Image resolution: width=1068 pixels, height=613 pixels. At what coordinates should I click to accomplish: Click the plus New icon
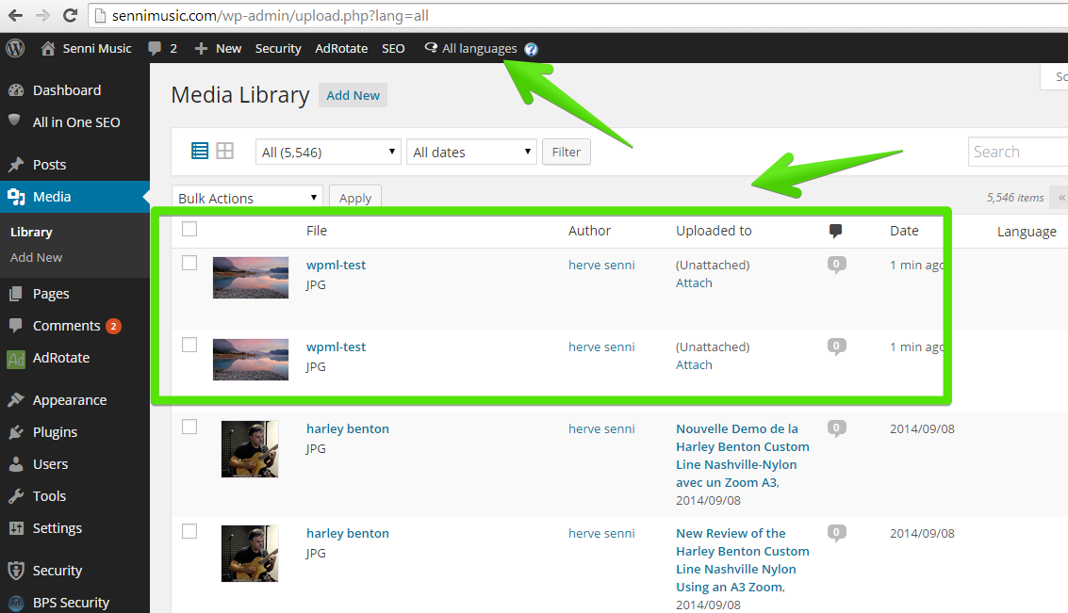pyautogui.click(x=201, y=48)
